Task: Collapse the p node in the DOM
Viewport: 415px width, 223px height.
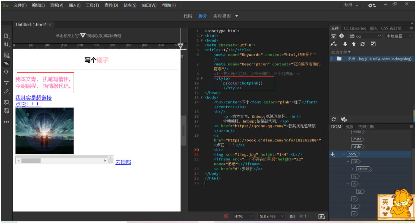Action: tap(348, 184)
